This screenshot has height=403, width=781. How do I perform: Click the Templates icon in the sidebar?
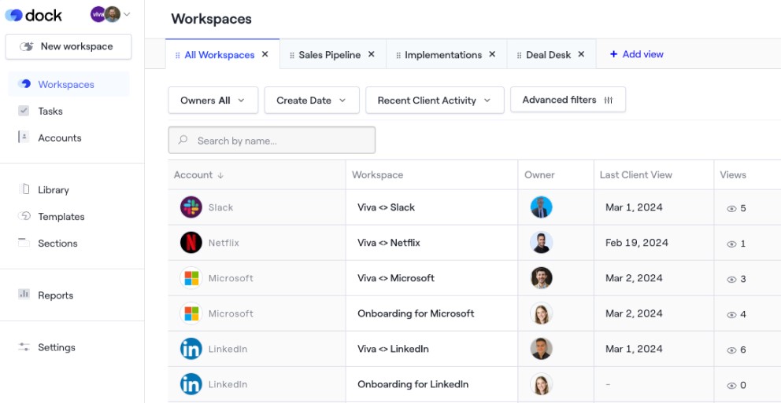[24, 216]
